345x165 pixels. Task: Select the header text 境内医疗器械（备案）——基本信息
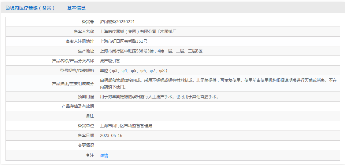coord(48,8)
